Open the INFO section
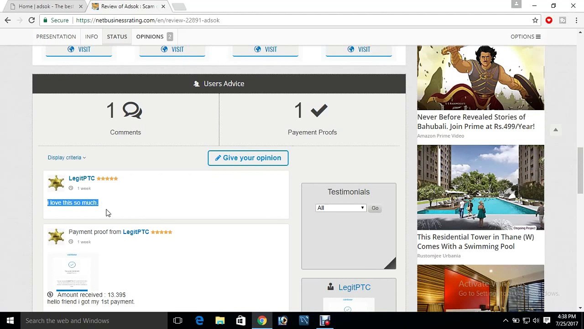Screen dimensions: 584x329 point(91,37)
